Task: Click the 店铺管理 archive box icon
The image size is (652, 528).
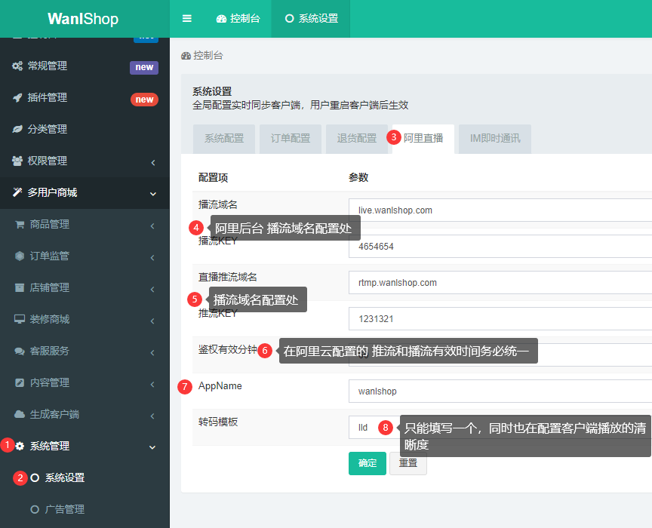Action: pyautogui.click(x=20, y=287)
